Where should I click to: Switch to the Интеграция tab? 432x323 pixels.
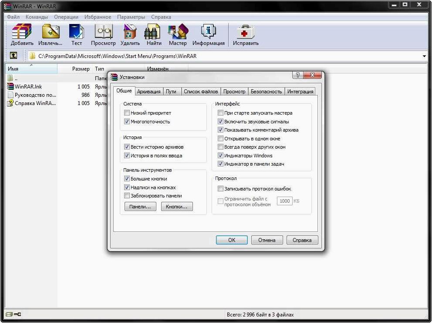click(300, 92)
